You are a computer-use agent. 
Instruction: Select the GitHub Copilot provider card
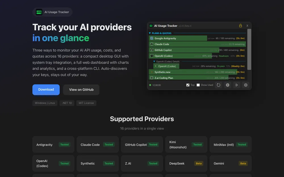[x=142, y=144]
